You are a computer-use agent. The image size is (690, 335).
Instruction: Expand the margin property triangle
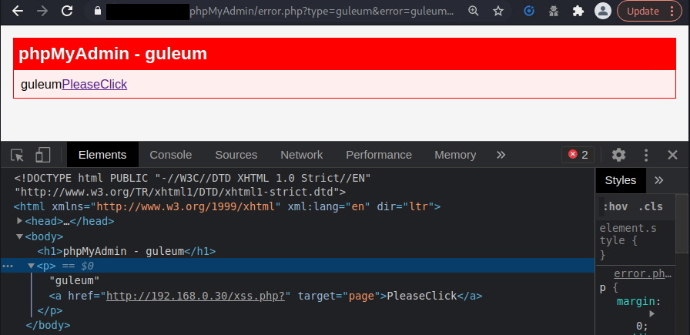[x=651, y=314]
